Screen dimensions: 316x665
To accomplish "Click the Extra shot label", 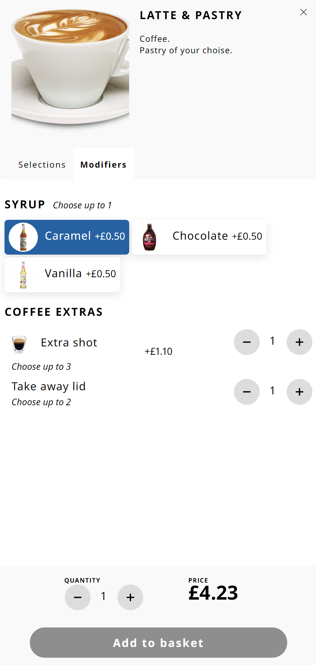I will [69, 343].
